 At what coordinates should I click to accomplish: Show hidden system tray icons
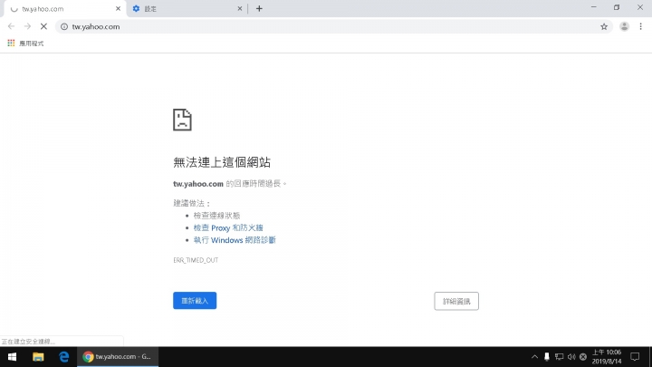(534, 357)
